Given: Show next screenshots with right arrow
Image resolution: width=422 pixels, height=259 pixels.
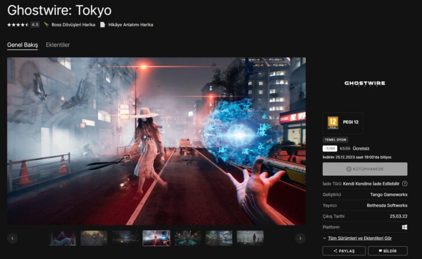Looking at the screenshot, I should tap(301, 239).
